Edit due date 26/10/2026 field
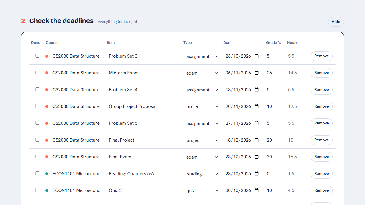365x205 pixels. point(242,56)
